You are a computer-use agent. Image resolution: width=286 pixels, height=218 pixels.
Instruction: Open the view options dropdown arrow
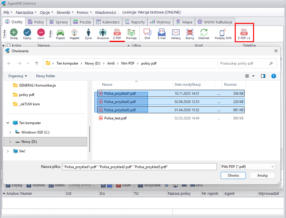[253, 76]
